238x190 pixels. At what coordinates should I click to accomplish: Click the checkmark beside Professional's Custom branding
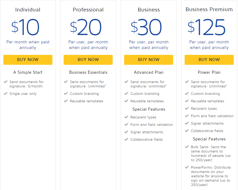[66, 93]
